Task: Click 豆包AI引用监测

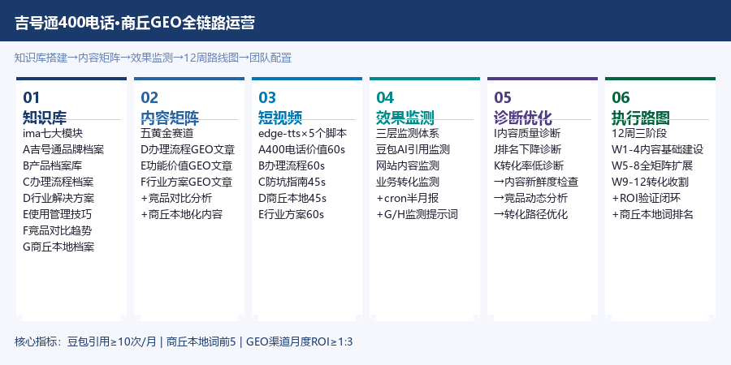Action: (x=413, y=149)
